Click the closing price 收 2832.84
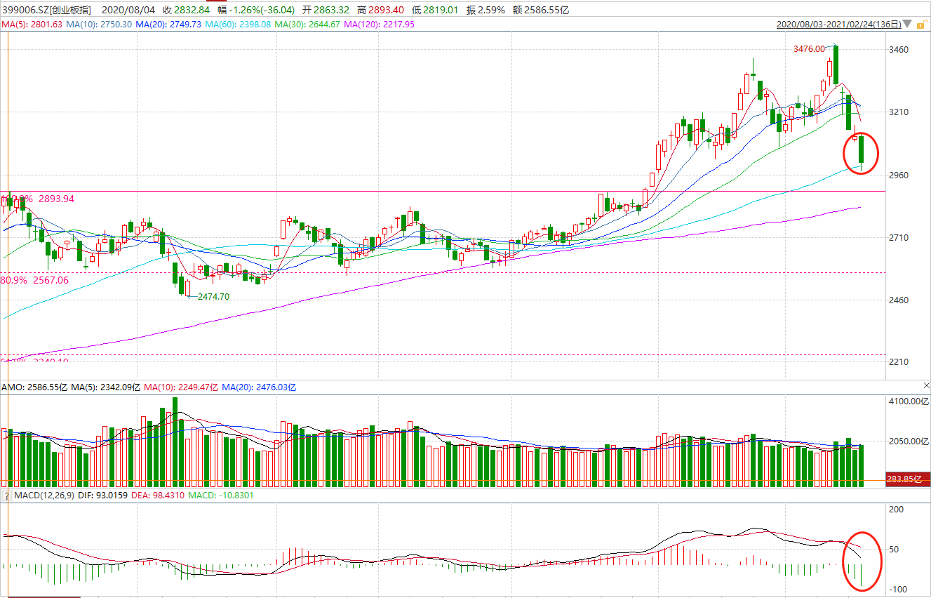Viewport: 931px width, 598px height. (186, 9)
